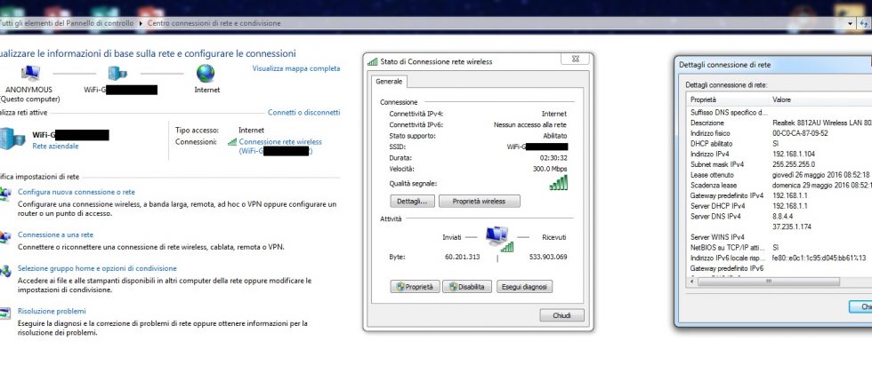The height and width of the screenshot is (373, 872).
Task: Open Risoluzione problemi link
Action: [x=52, y=312]
